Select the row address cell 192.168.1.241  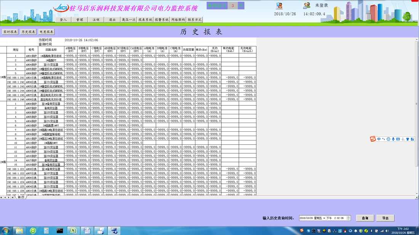tap(16, 77)
